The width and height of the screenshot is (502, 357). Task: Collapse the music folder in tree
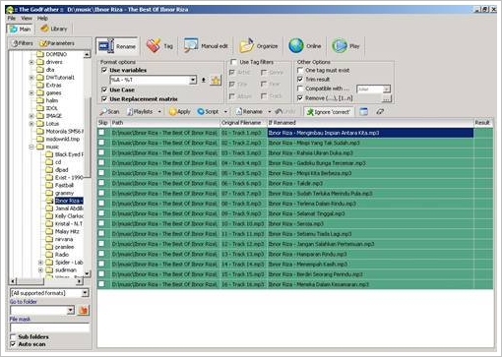(x=31, y=147)
